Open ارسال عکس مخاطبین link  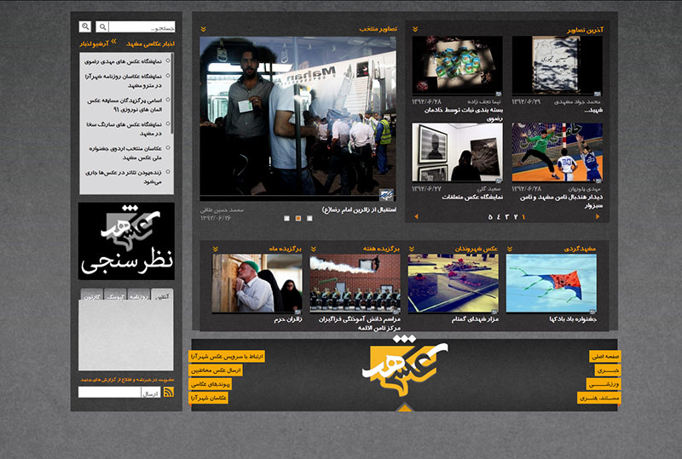coord(216,370)
